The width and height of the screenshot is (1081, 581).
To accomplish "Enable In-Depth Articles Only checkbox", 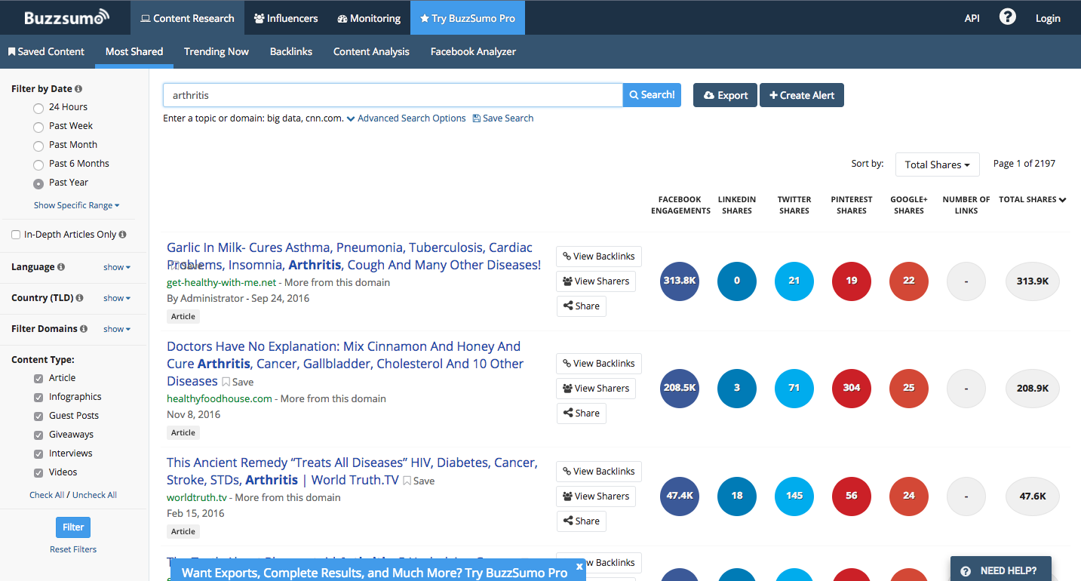I will 16,235.
